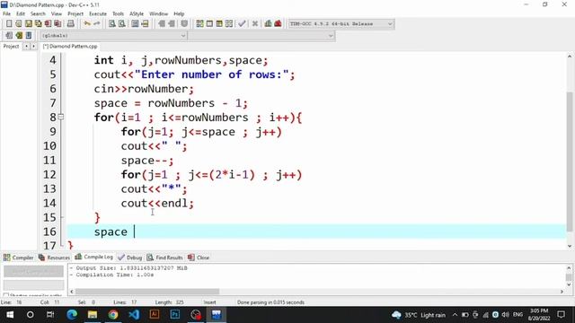Screen dimensions: 575x323
Task: Switch to the Compile Log tab
Action: click(x=93, y=258)
